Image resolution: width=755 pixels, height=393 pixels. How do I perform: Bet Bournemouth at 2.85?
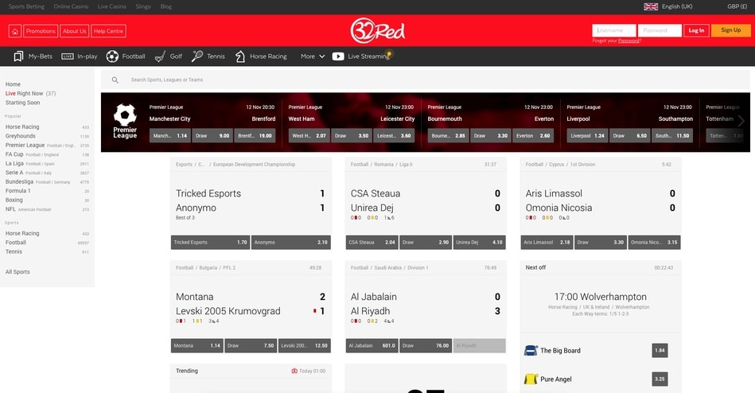pyautogui.click(x=448, y=136)
